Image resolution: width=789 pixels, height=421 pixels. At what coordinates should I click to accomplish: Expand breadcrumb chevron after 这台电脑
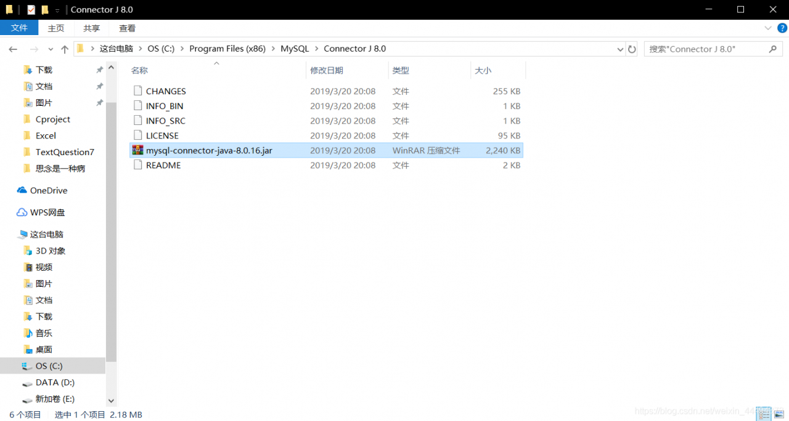[x=140, y=49]
